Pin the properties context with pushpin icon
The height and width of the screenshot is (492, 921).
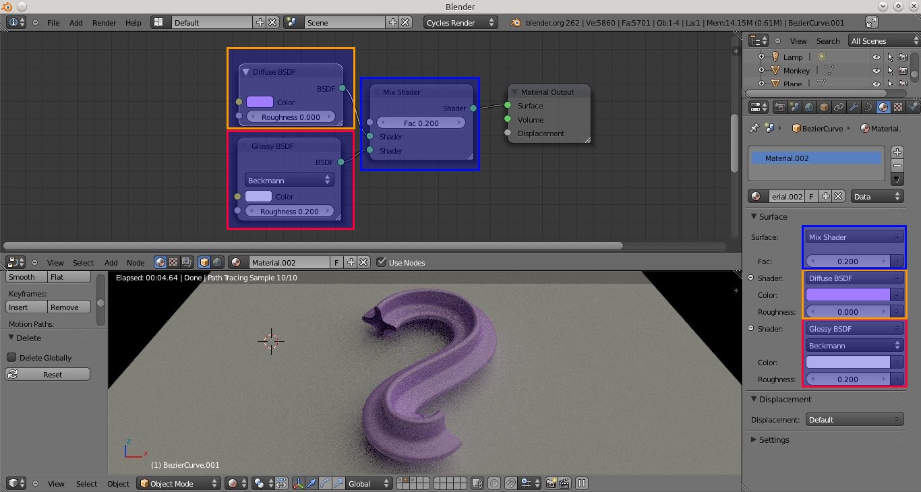click(x=754, y=128)
